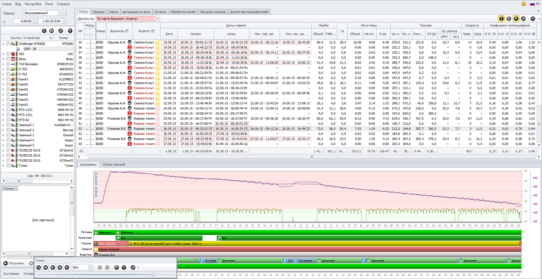Toggle the info icon in trips toolbar
The image size is (542, 279).
pyautogui.click(x=502, y=18)
